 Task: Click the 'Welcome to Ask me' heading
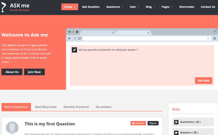click(x=25, y=35)
